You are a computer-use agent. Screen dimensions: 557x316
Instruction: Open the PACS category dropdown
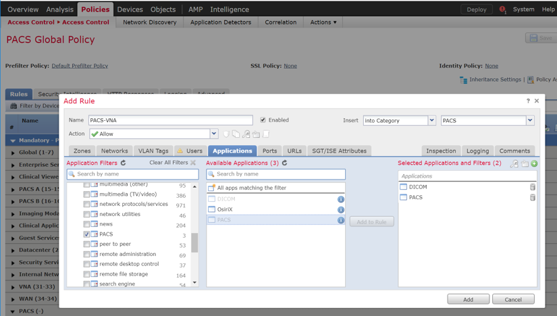tap(530, 120)
